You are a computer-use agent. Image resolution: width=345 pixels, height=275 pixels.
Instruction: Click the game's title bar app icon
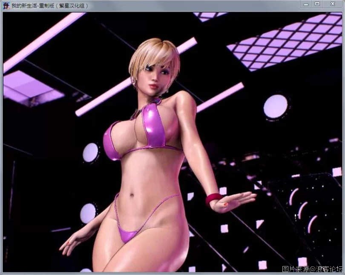(6, 6)
